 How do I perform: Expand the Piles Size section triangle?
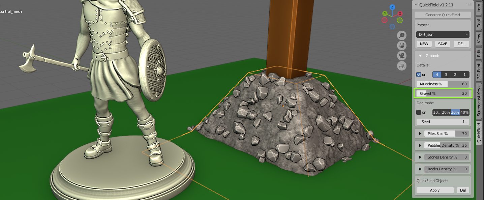click(420, 134)
